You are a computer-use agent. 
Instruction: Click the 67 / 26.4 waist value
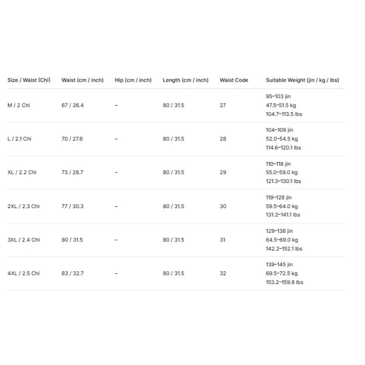point(73,105)
